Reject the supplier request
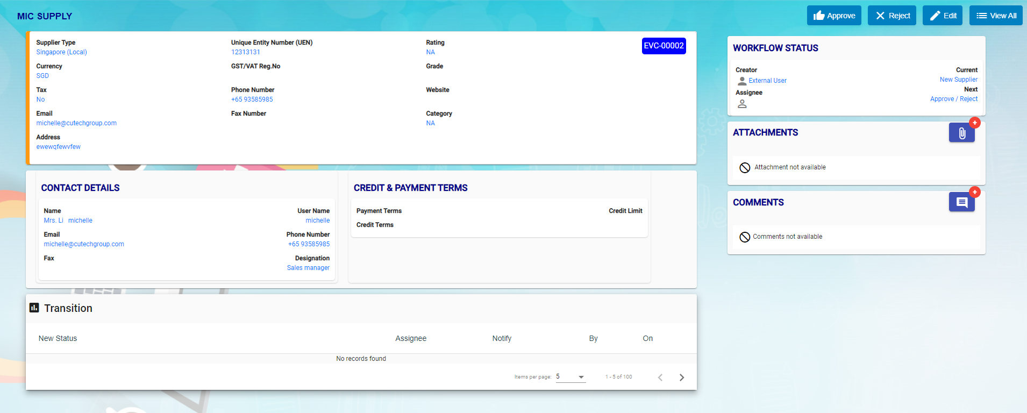This screenshot has height=413, width=1027. [x=892, y=16]
